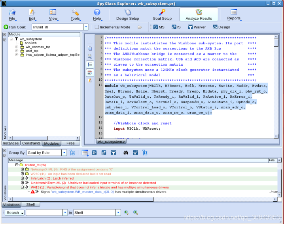Screen dimensions: 284x225
Task: Click the search next icon
Action: click(x=136, y=212)
